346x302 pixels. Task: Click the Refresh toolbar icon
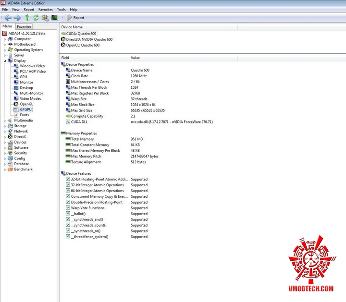[x=36, y=18]
